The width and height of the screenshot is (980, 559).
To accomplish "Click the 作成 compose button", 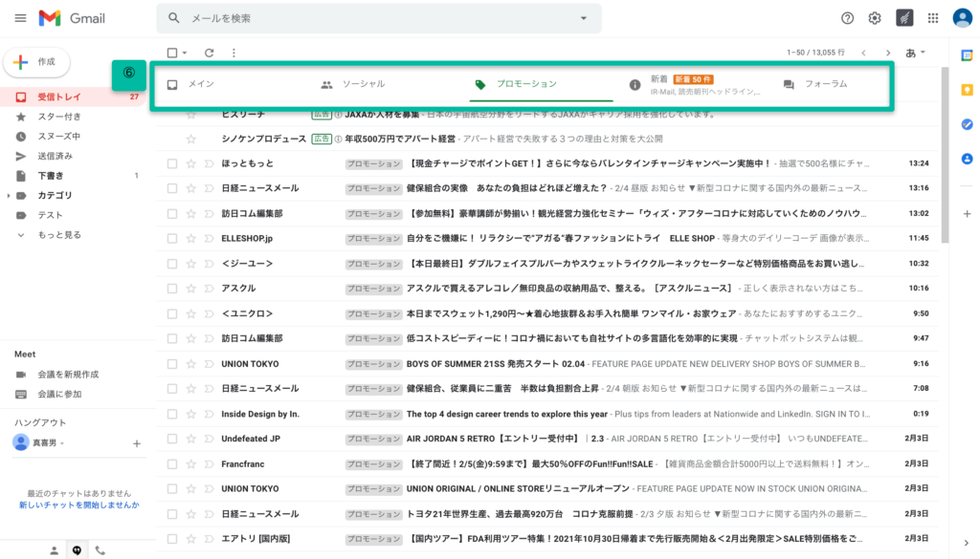I will point(36,61).
